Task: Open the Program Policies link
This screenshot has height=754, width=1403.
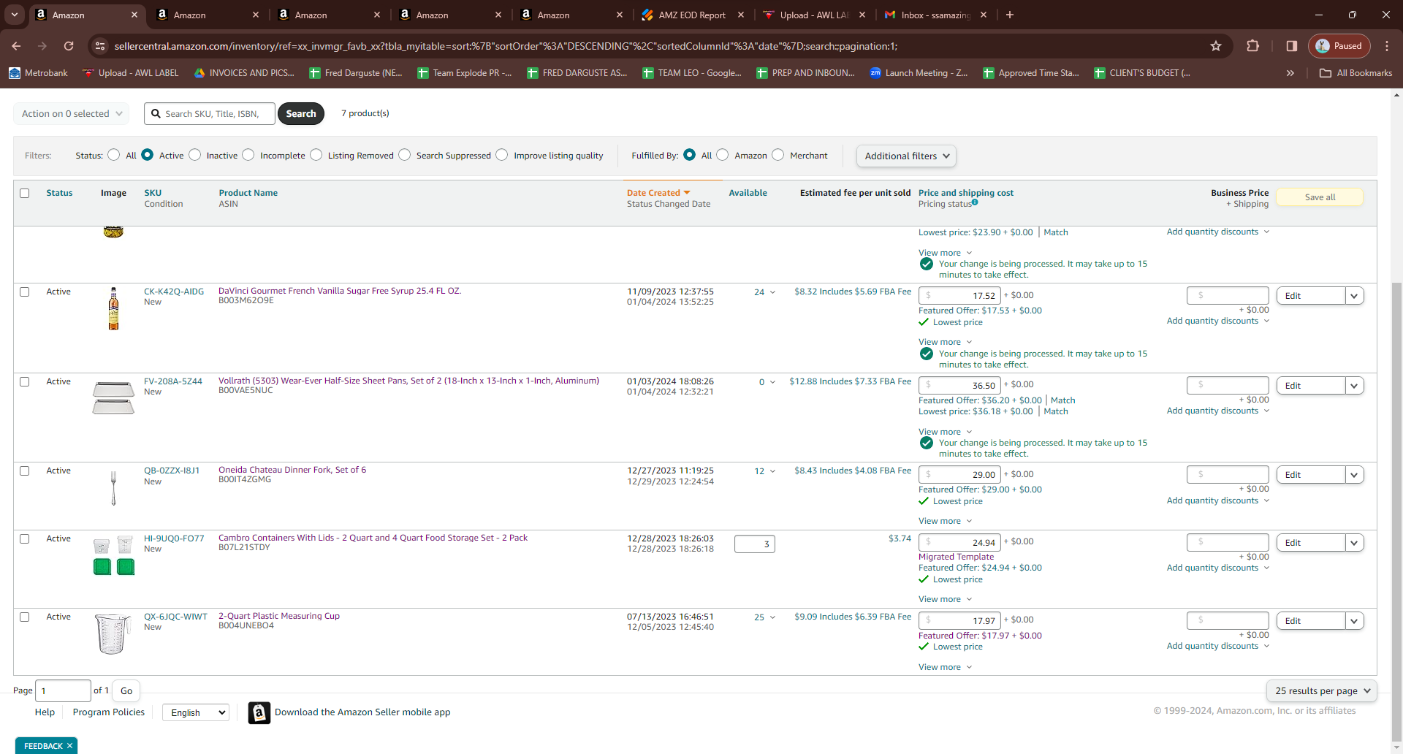Action: pos(109,712)
